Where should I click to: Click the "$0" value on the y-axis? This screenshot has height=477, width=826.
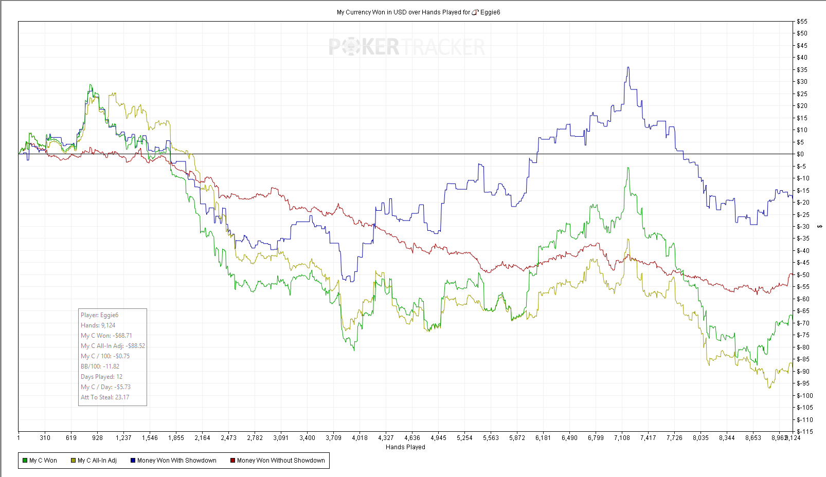[x=800, y=154]
